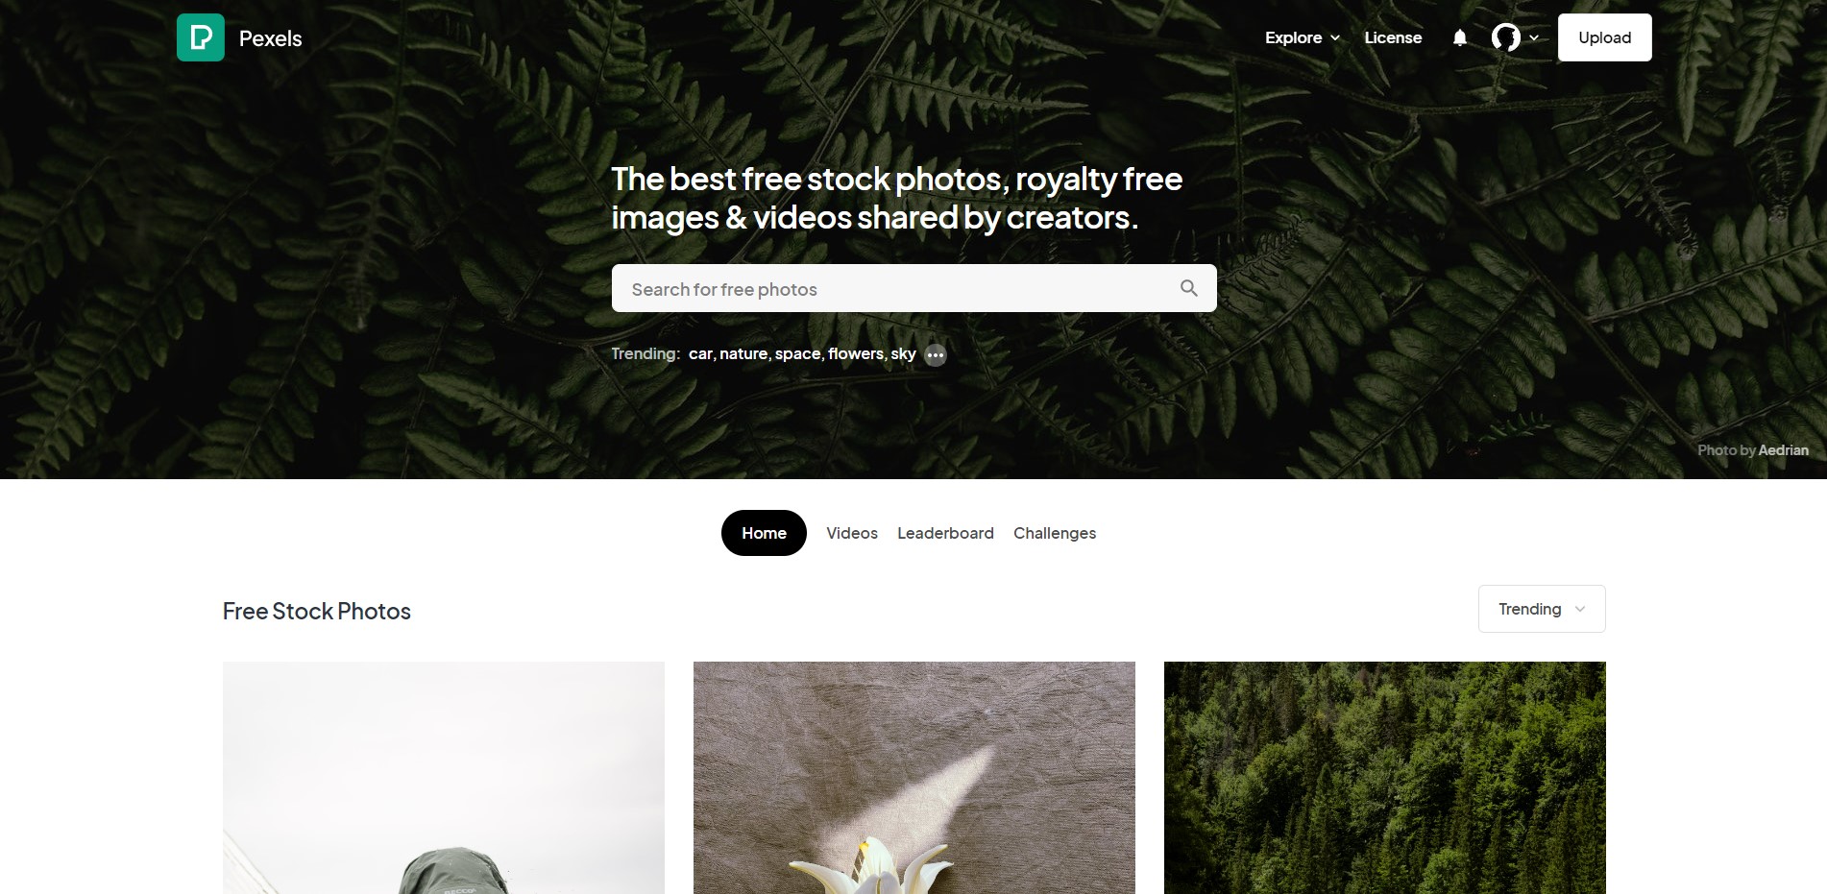Open the white flower photo thumbnail

[914, 778]
